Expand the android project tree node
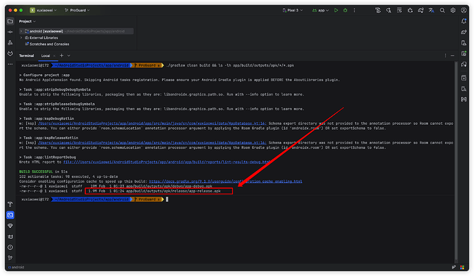This screenshot has height=276, width=474. coord(22,32)
